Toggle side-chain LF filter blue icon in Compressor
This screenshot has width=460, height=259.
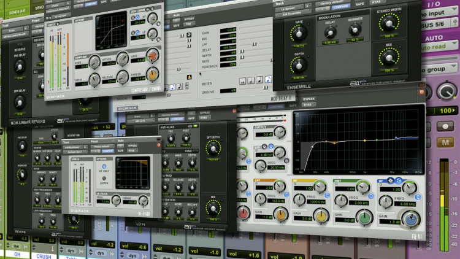pyautogui.click(x=137, y=33)
